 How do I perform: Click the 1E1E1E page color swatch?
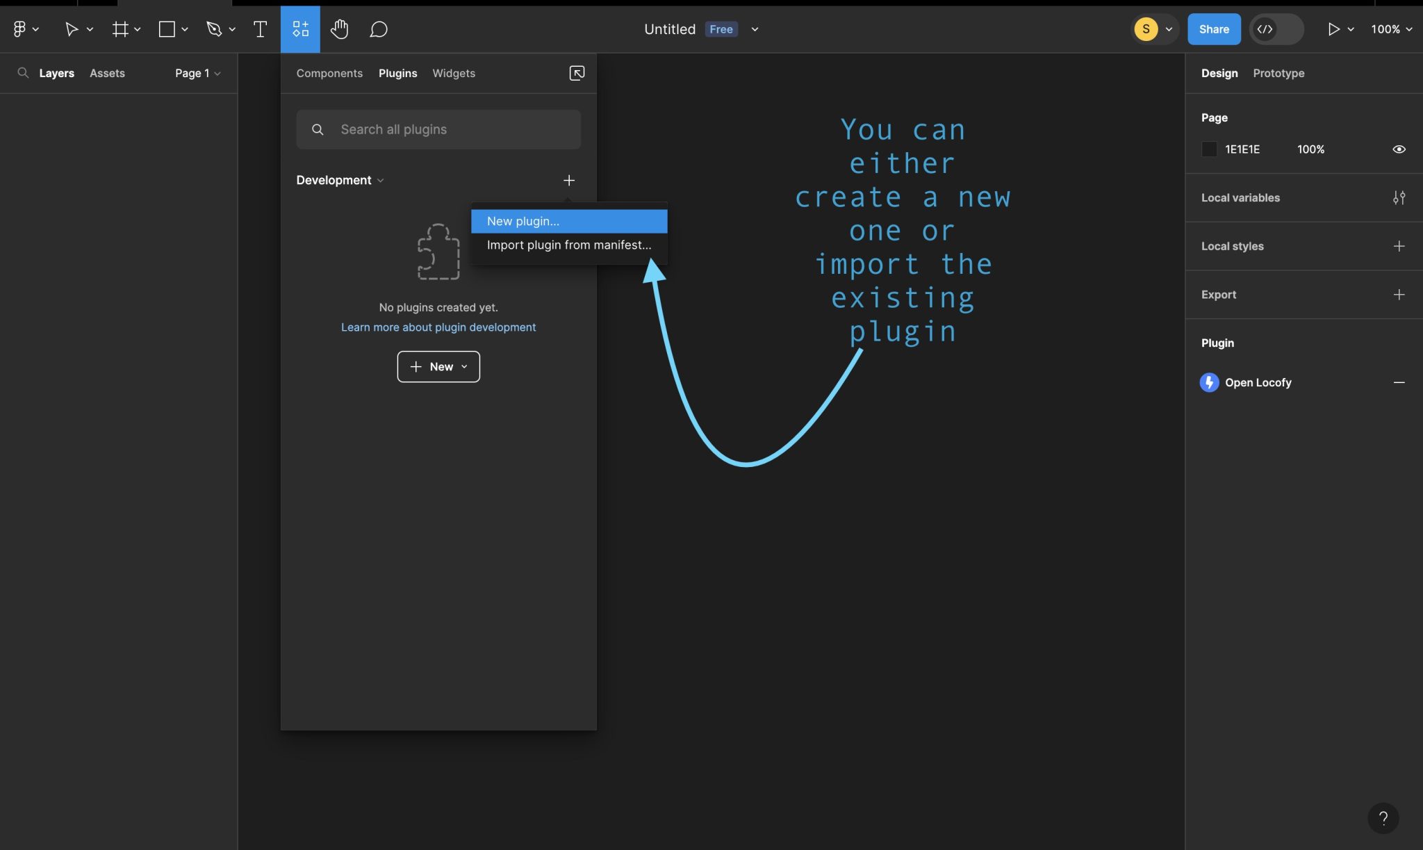coord(1209,149)
